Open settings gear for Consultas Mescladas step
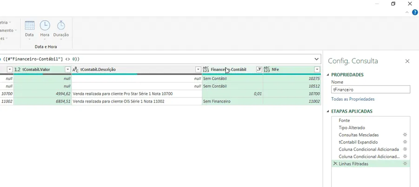This screenshot has height=187, width=419. coord(405,135)
